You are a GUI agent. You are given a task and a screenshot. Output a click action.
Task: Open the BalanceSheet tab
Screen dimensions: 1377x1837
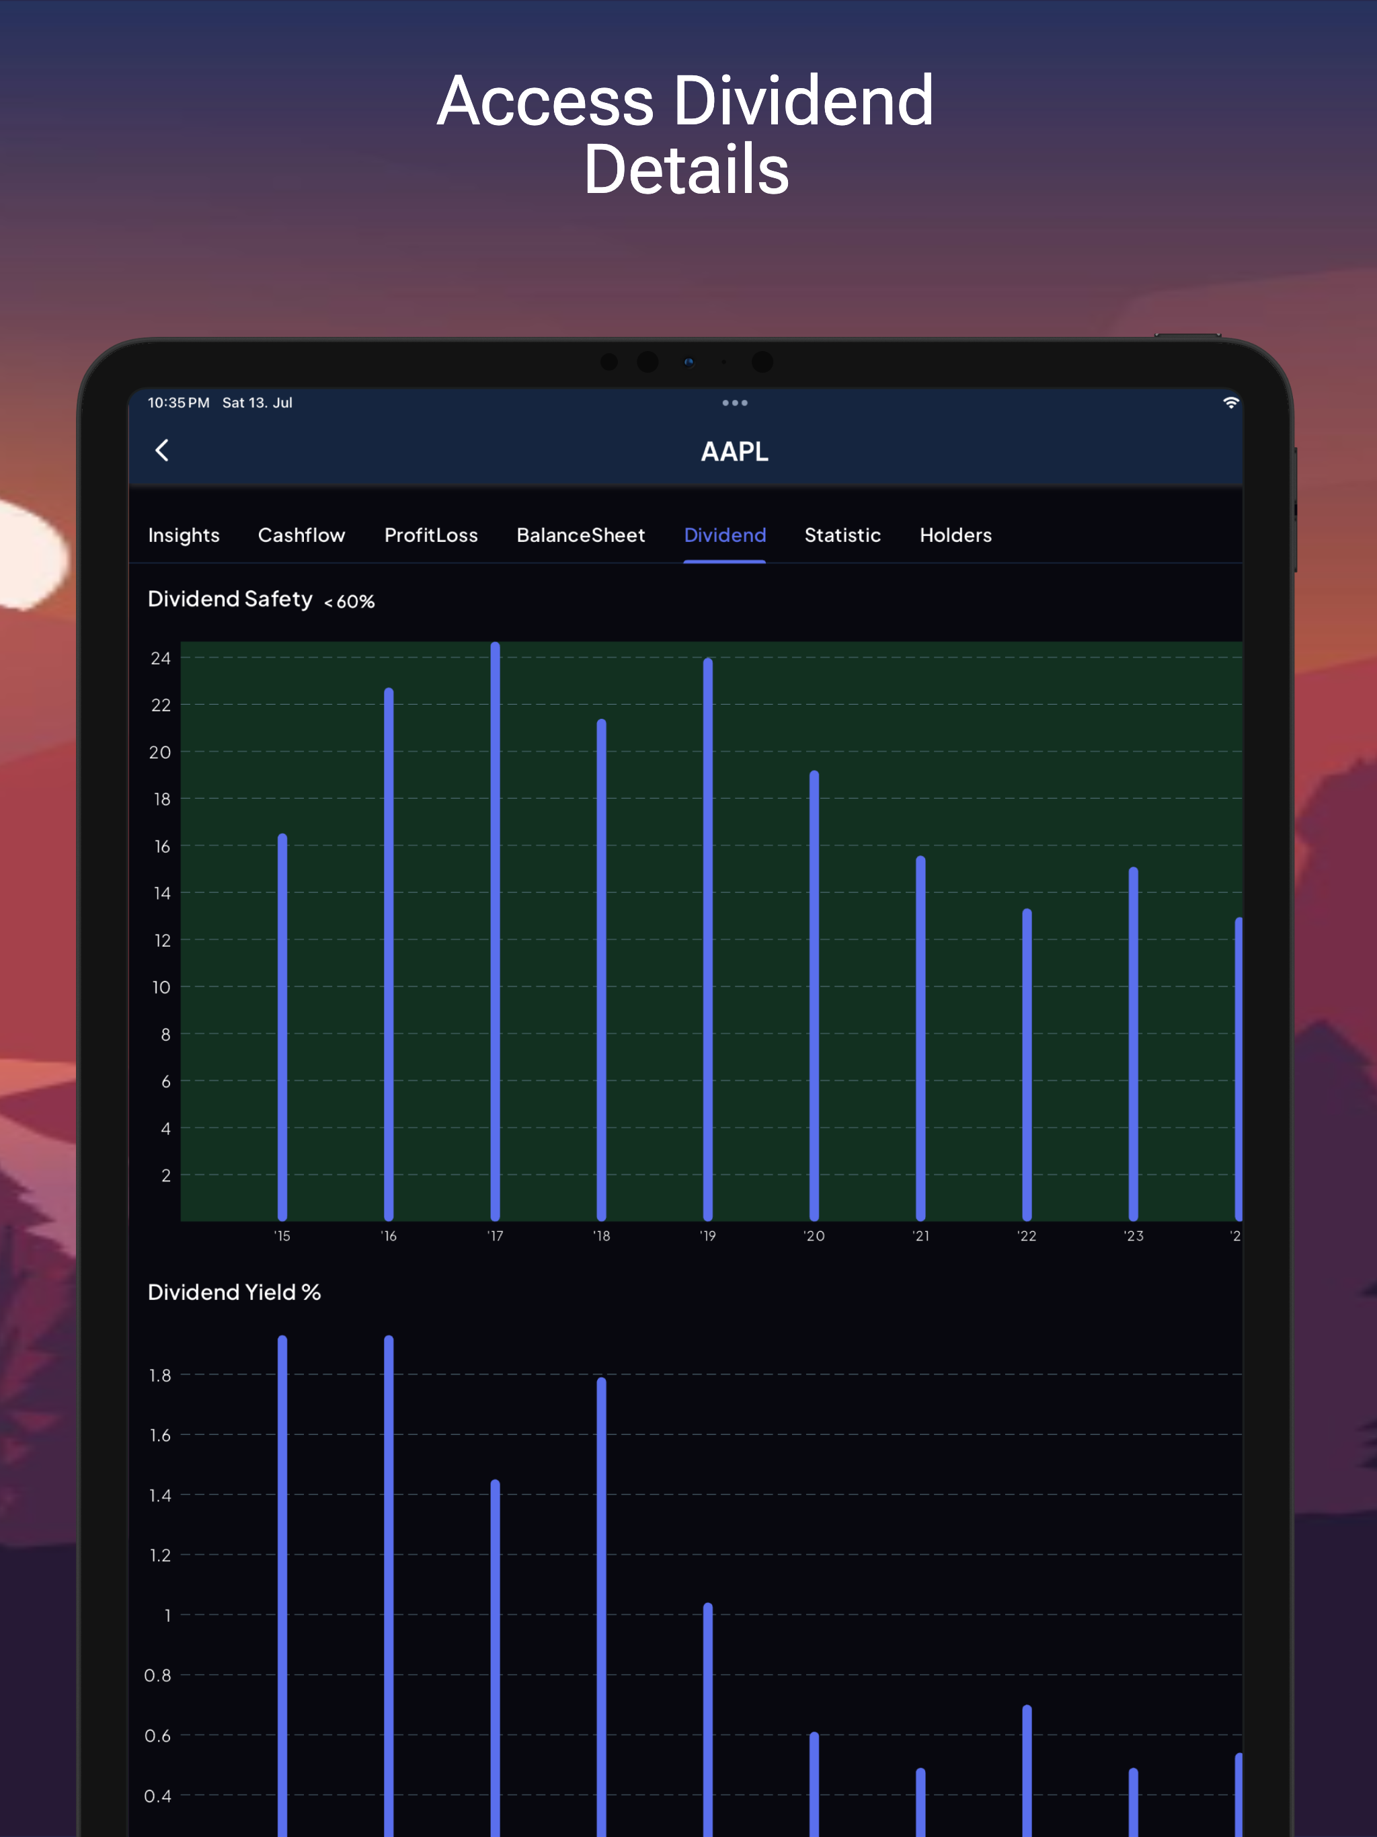580,535
